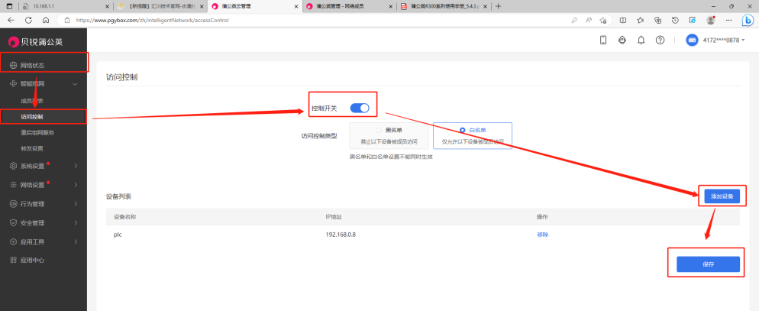Click 移除 link for plc device
This screenshot has width=759, height=311.
pos(542,235)
